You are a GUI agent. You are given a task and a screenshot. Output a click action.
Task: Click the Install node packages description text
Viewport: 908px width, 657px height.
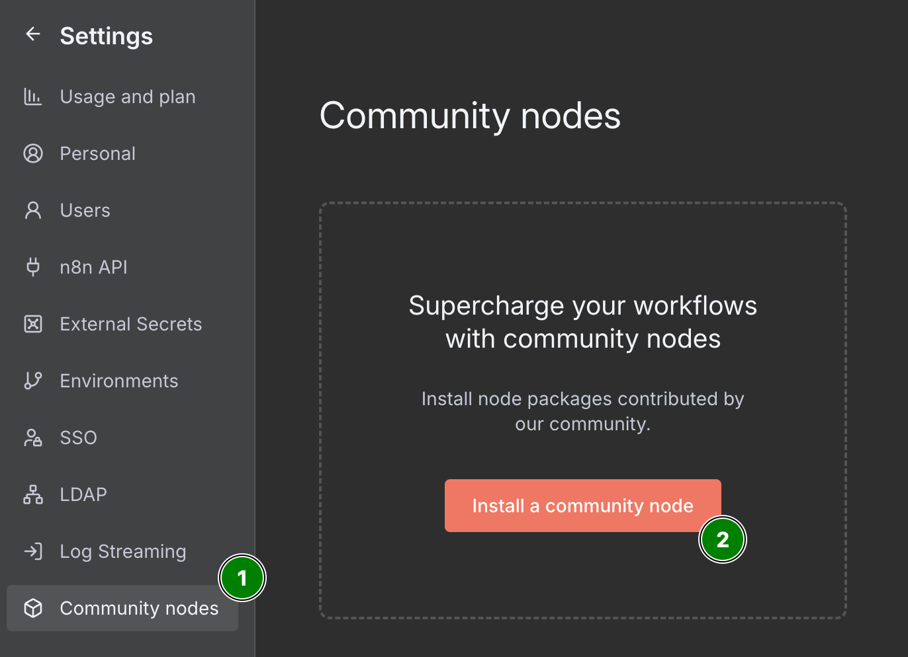pos(583,411)
